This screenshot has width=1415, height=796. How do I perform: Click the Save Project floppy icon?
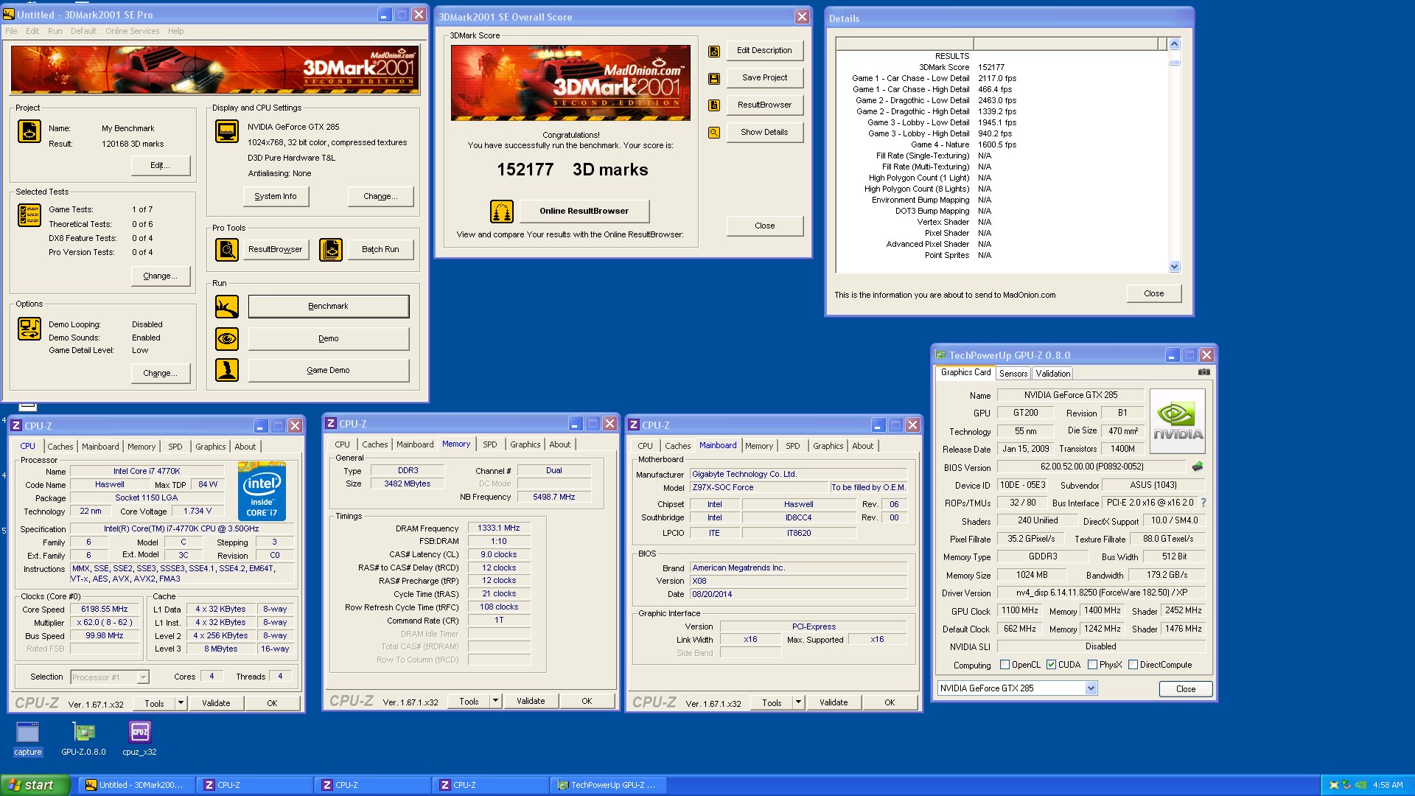(714, 78)
